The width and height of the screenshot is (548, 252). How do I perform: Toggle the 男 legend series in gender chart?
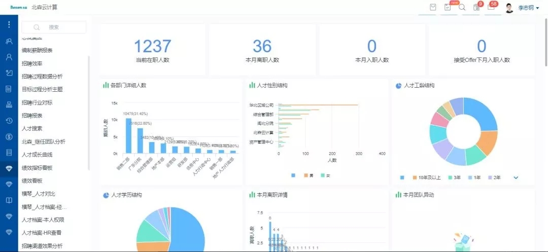click(309, 175)
